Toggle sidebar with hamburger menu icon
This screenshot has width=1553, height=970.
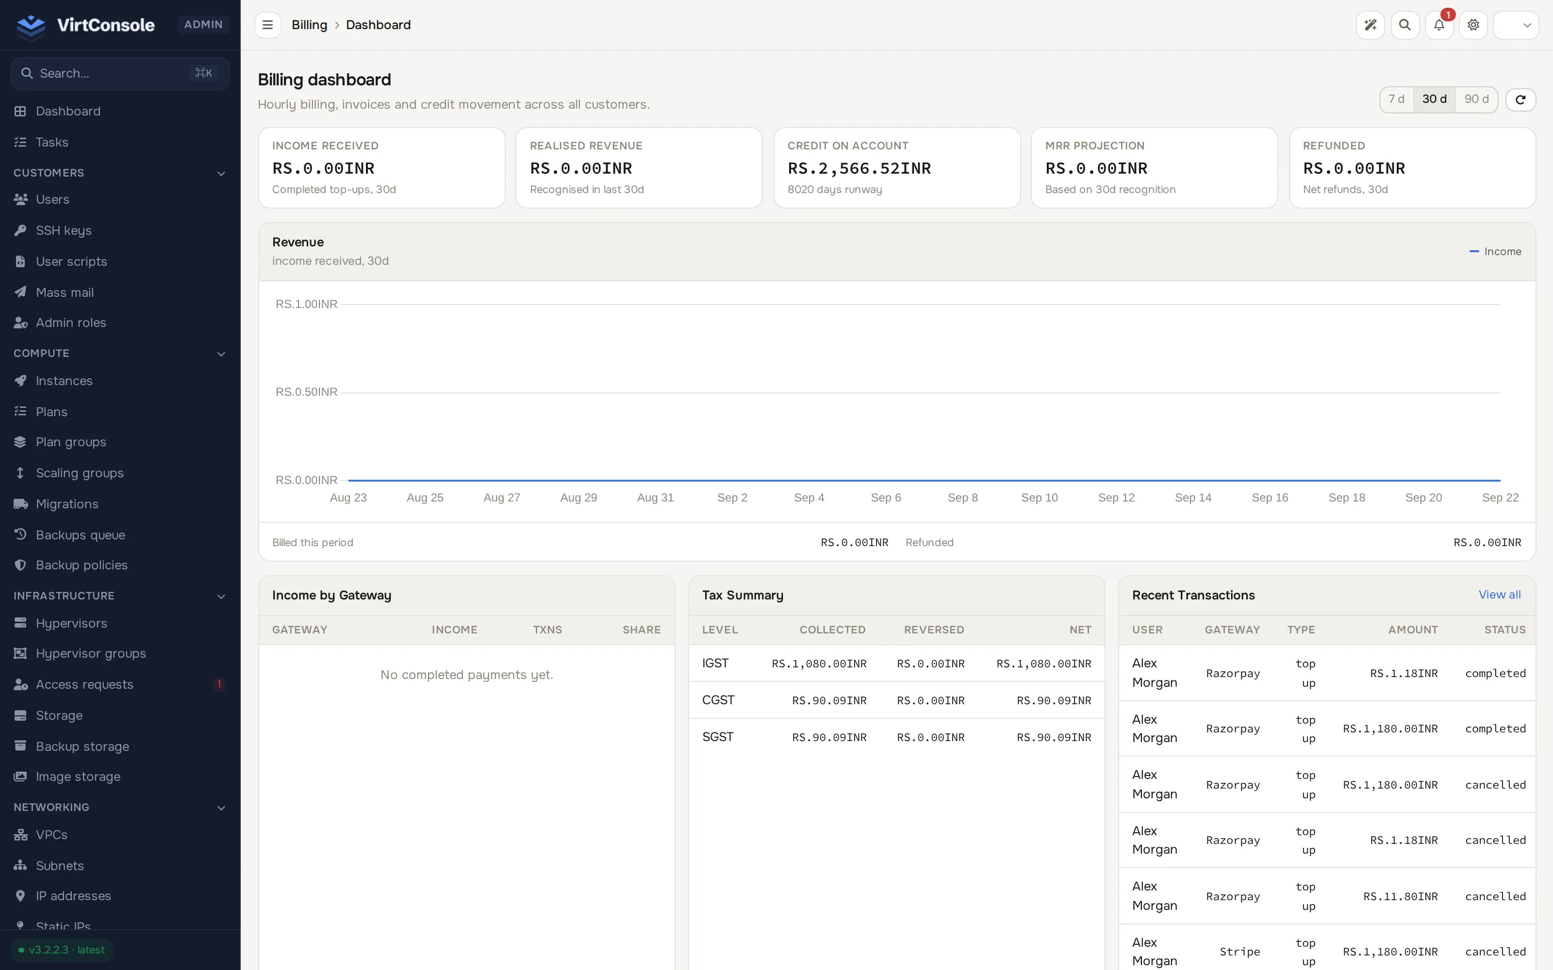point(267,25)
